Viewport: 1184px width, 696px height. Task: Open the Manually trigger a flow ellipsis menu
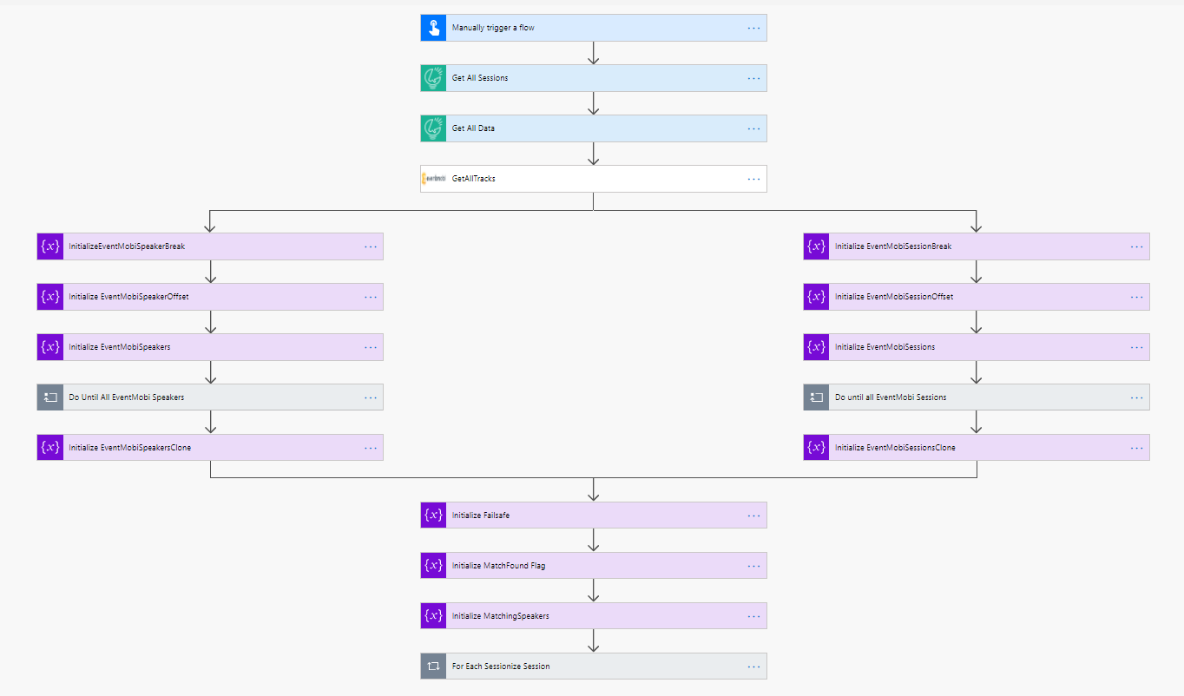click(753, 28)
